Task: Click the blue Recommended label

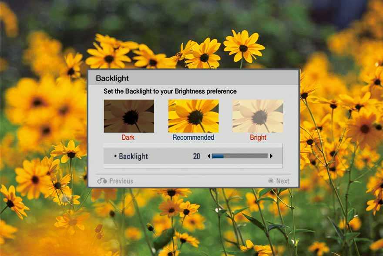Action: coord(193,138)
